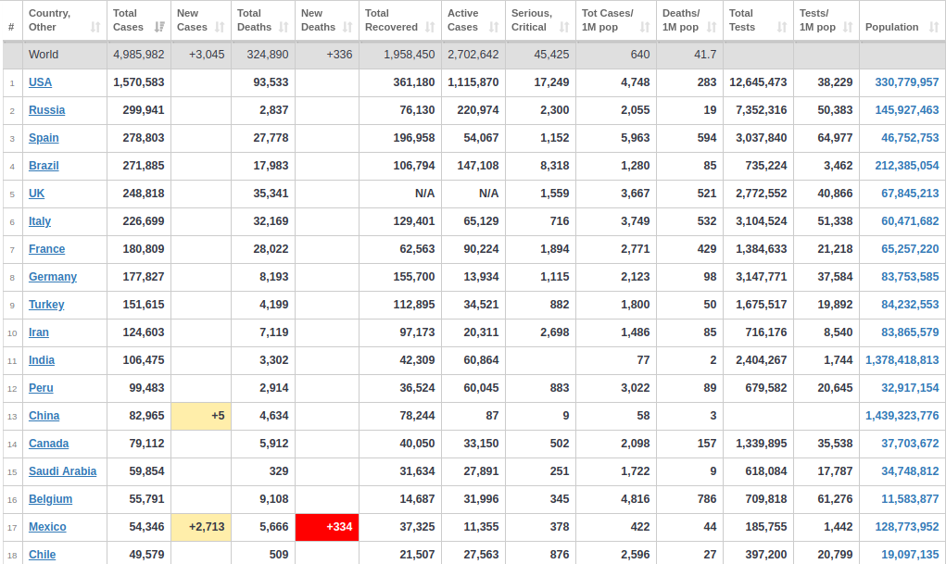Image resolution: width=946 pixels, height=564 pixels.
Task: Sort by Total Cases sort icon
Action: [x=159, y=27]
